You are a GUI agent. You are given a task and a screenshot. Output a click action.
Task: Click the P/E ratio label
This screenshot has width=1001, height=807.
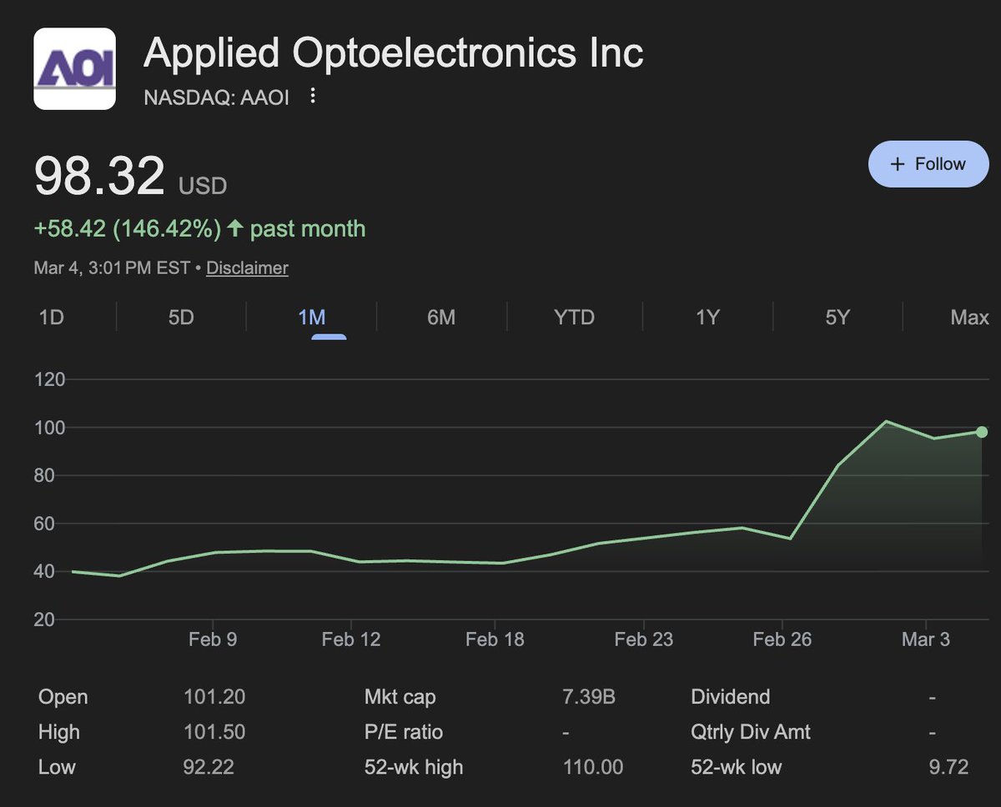404,732
